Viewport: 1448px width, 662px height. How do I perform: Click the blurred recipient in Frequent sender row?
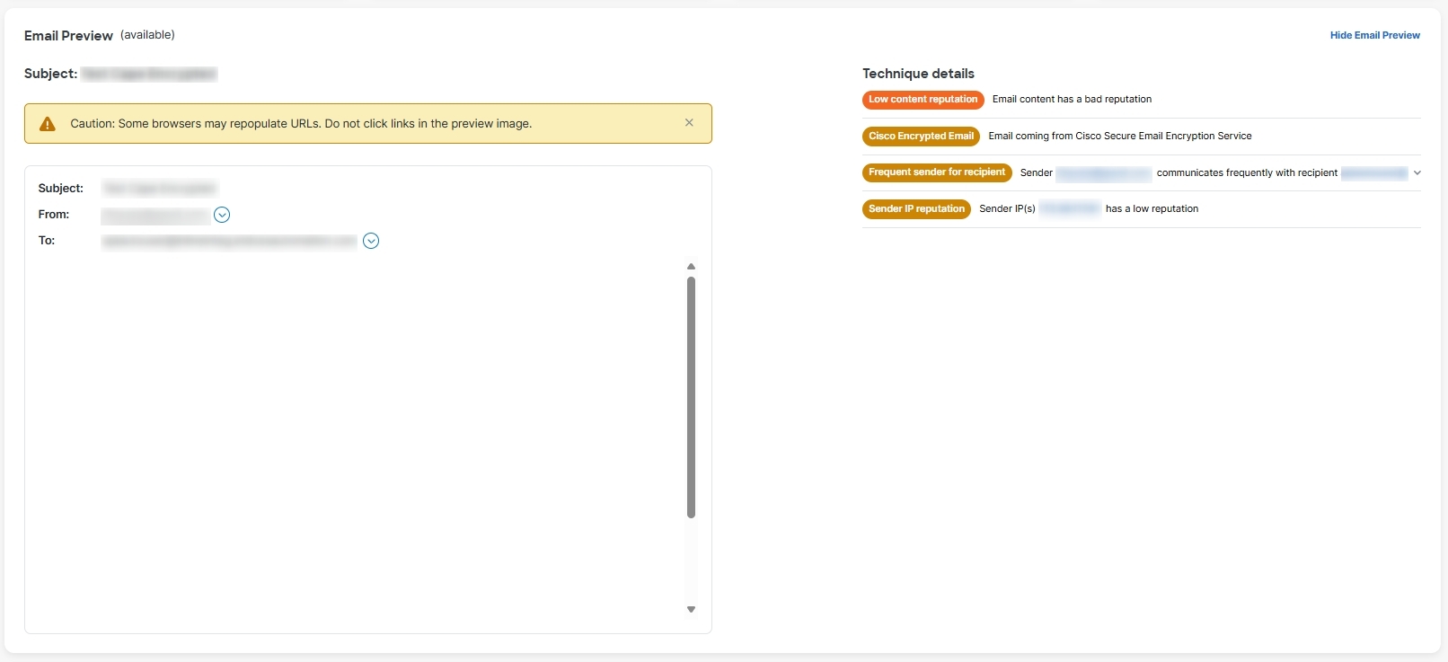(x=1373, y=173)
